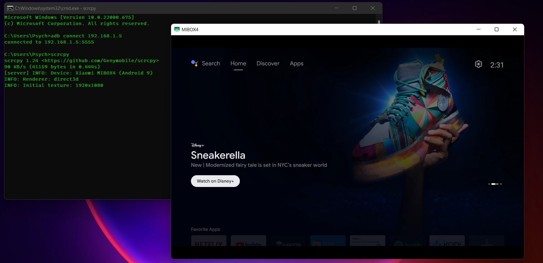Minimize the MIBOX4 window
The image size is (543, 263).
479,29
